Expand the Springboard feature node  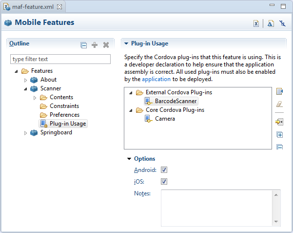click(25, 132)
